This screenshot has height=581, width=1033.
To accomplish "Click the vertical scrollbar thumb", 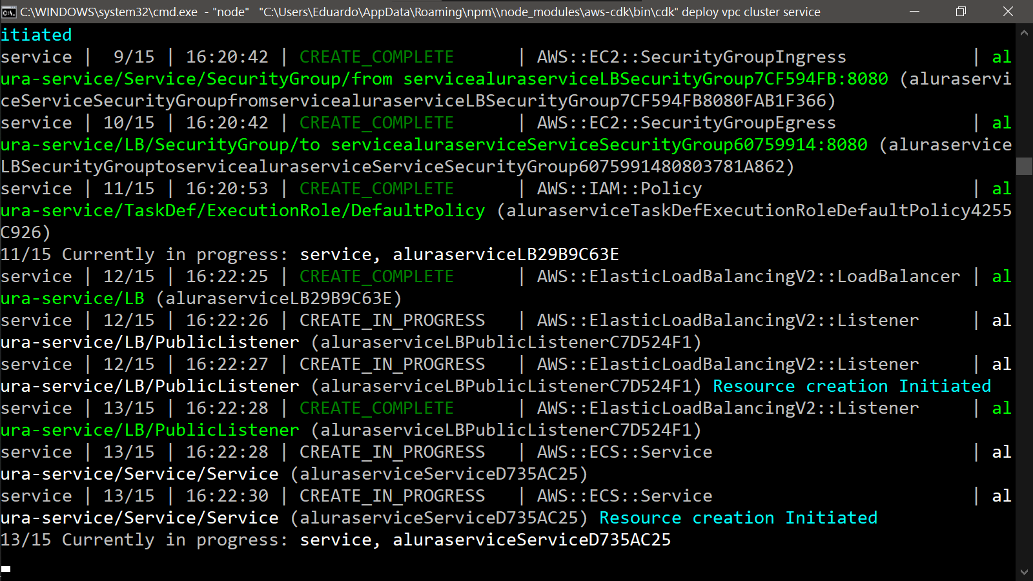I will [x=1024, y=166].
